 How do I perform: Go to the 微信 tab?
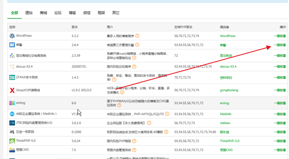(x=87, y=13)
